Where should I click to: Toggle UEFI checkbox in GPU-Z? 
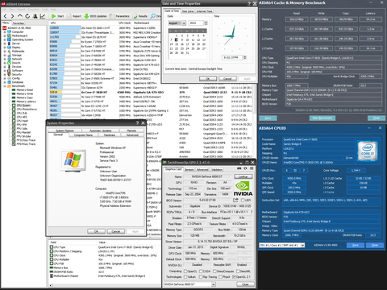tap(243, 201)
